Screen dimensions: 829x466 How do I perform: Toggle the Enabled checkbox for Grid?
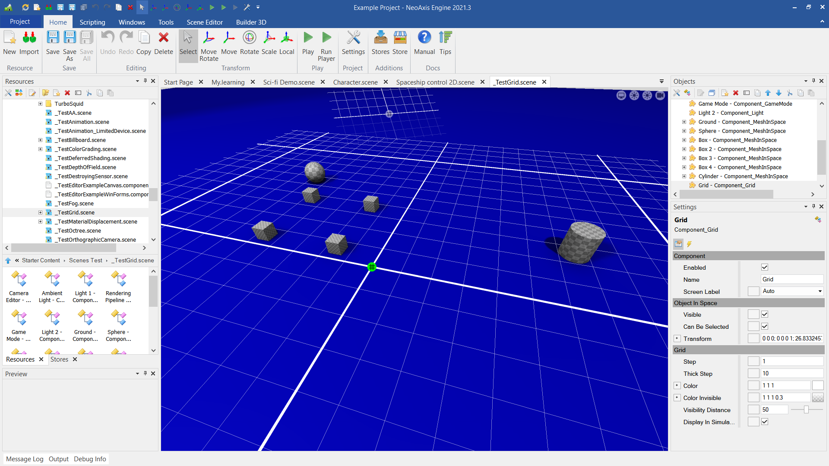click(765, 268)
